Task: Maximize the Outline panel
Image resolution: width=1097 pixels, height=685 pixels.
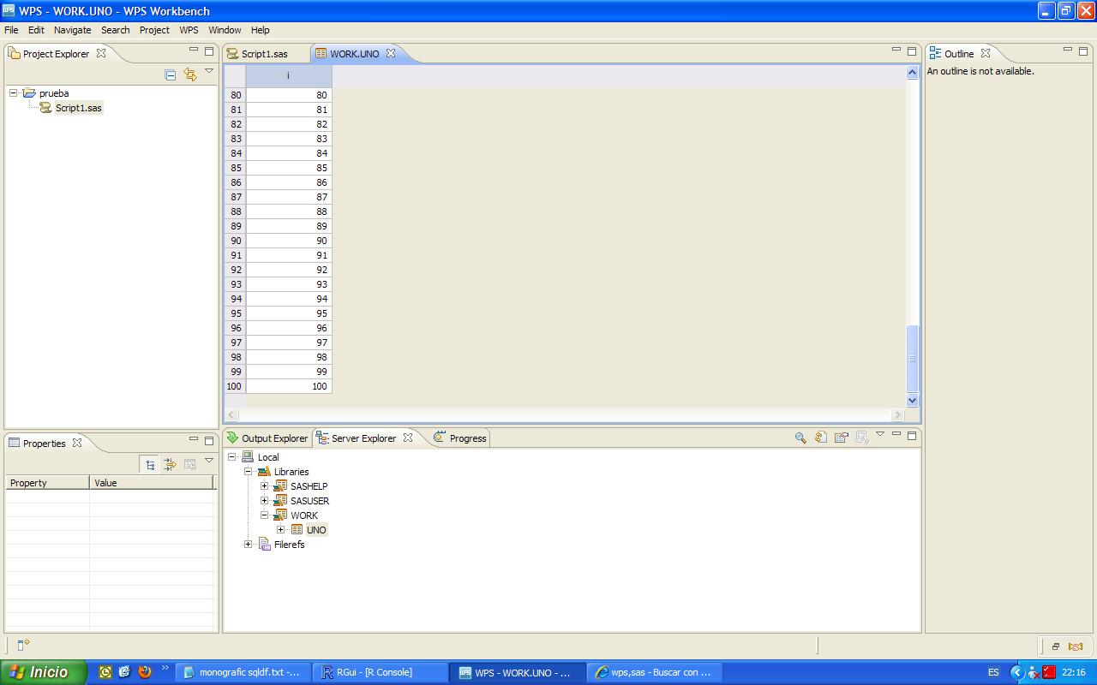Action: (x=1084, y=51)
